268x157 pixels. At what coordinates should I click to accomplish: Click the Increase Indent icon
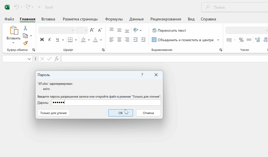pyautogui.click(x=143, y=40)
